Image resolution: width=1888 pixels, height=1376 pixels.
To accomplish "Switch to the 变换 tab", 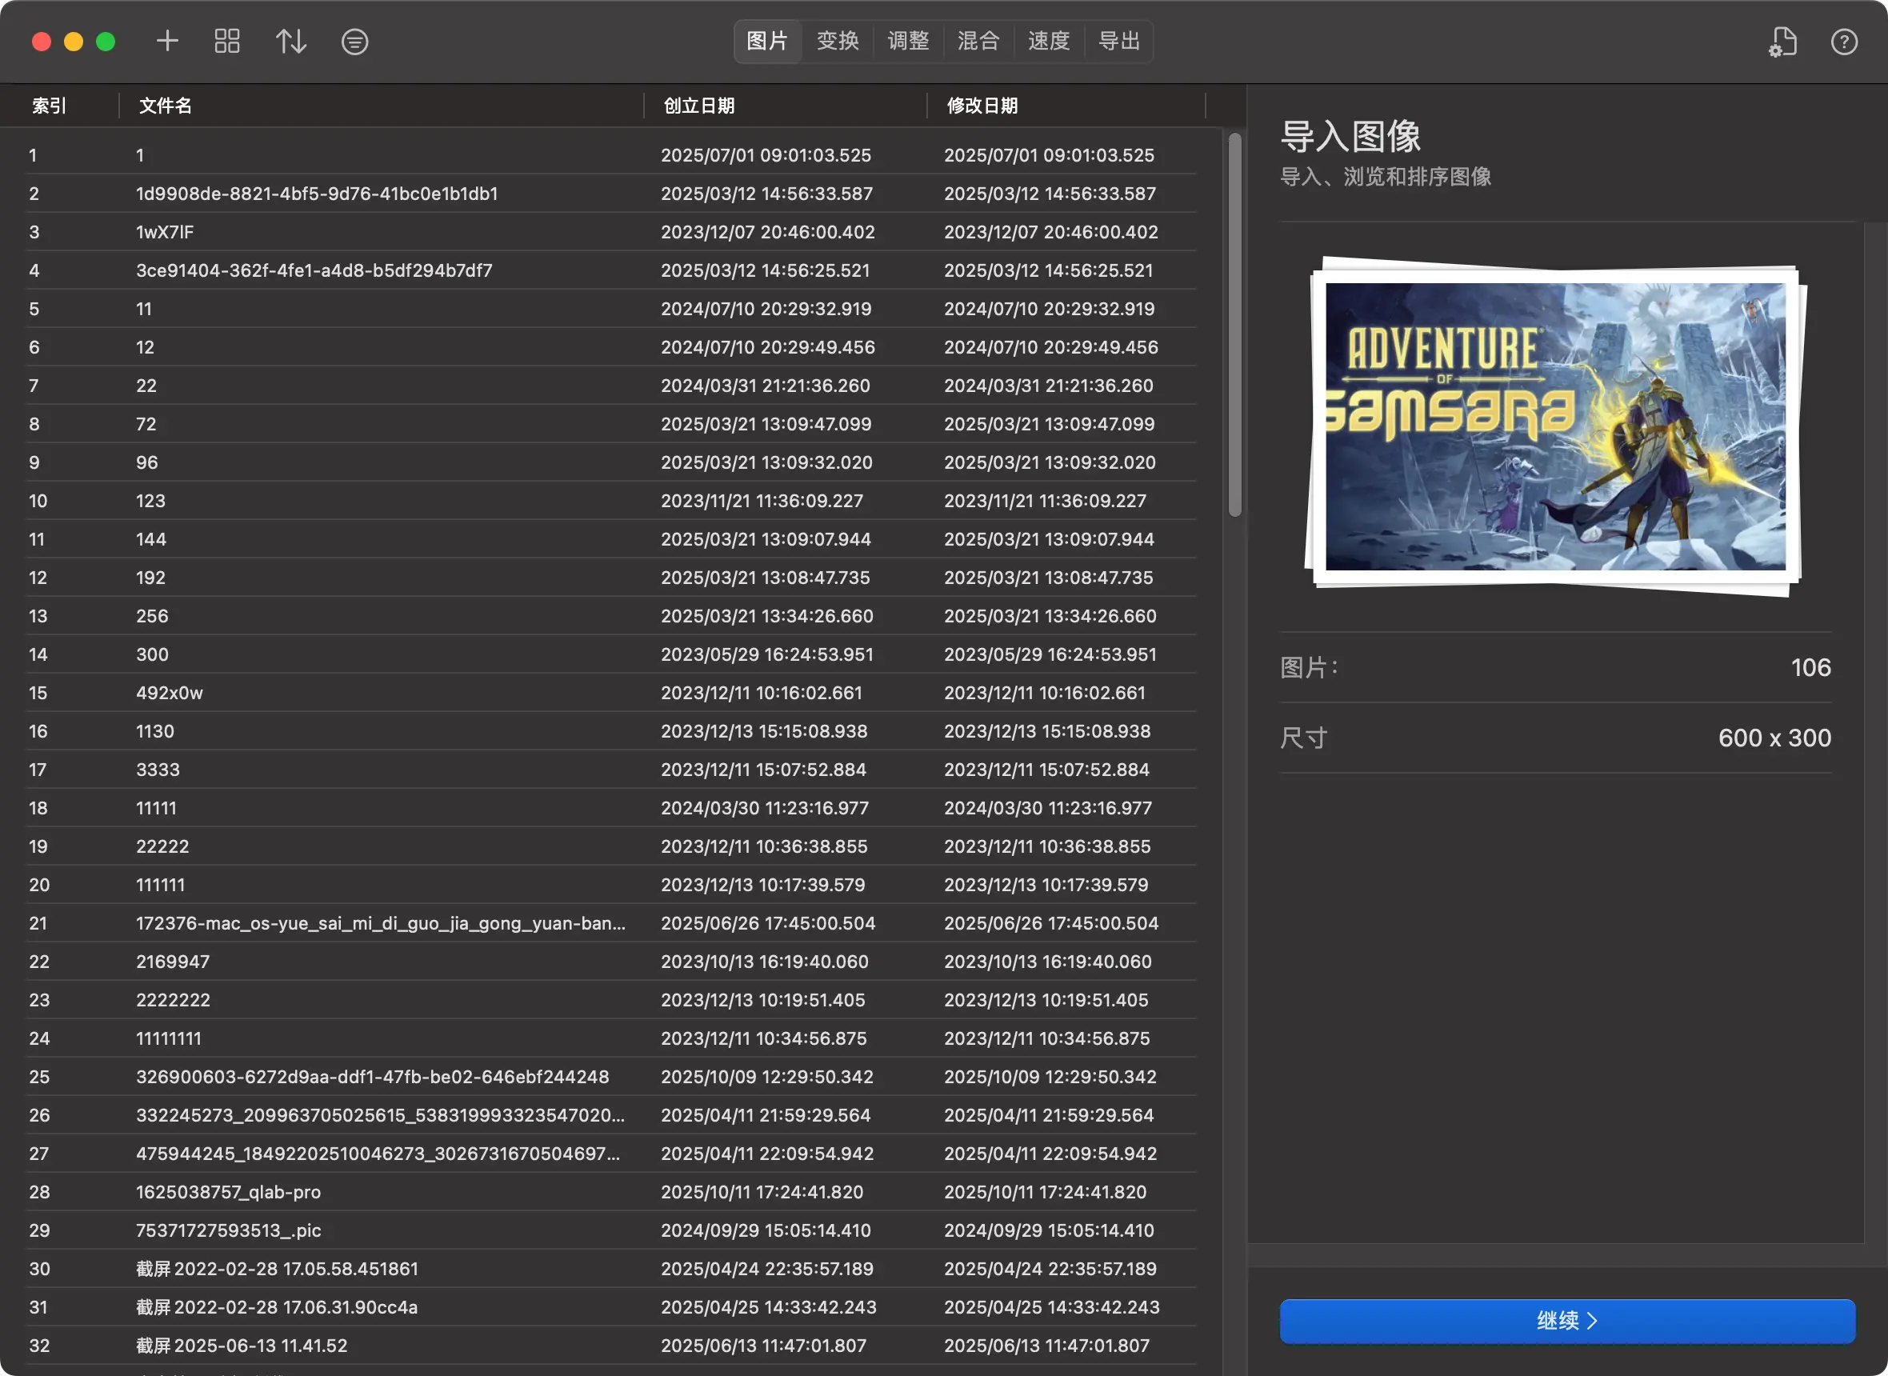I will 837,41.
